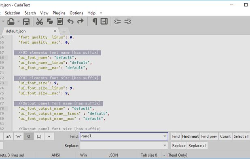
Task: Click the "ui_font_size__linux" key
Action: coord(42,88)
